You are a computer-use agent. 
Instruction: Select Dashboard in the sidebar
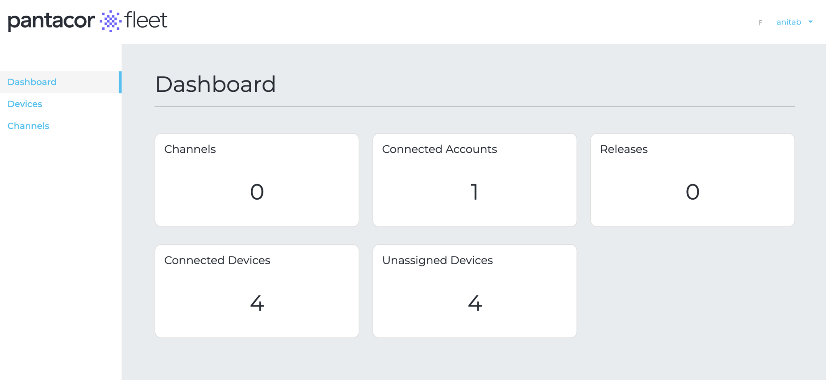32,82
